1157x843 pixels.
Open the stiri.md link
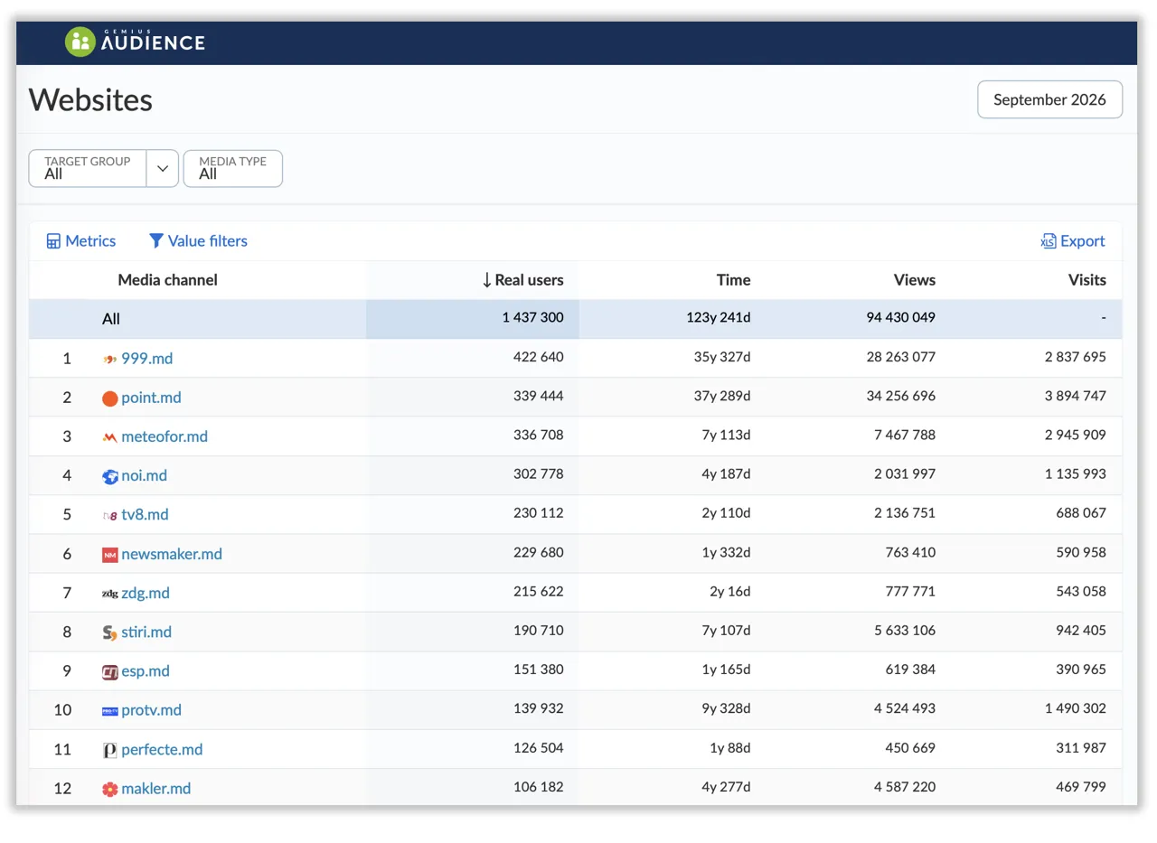pos(146,632)
